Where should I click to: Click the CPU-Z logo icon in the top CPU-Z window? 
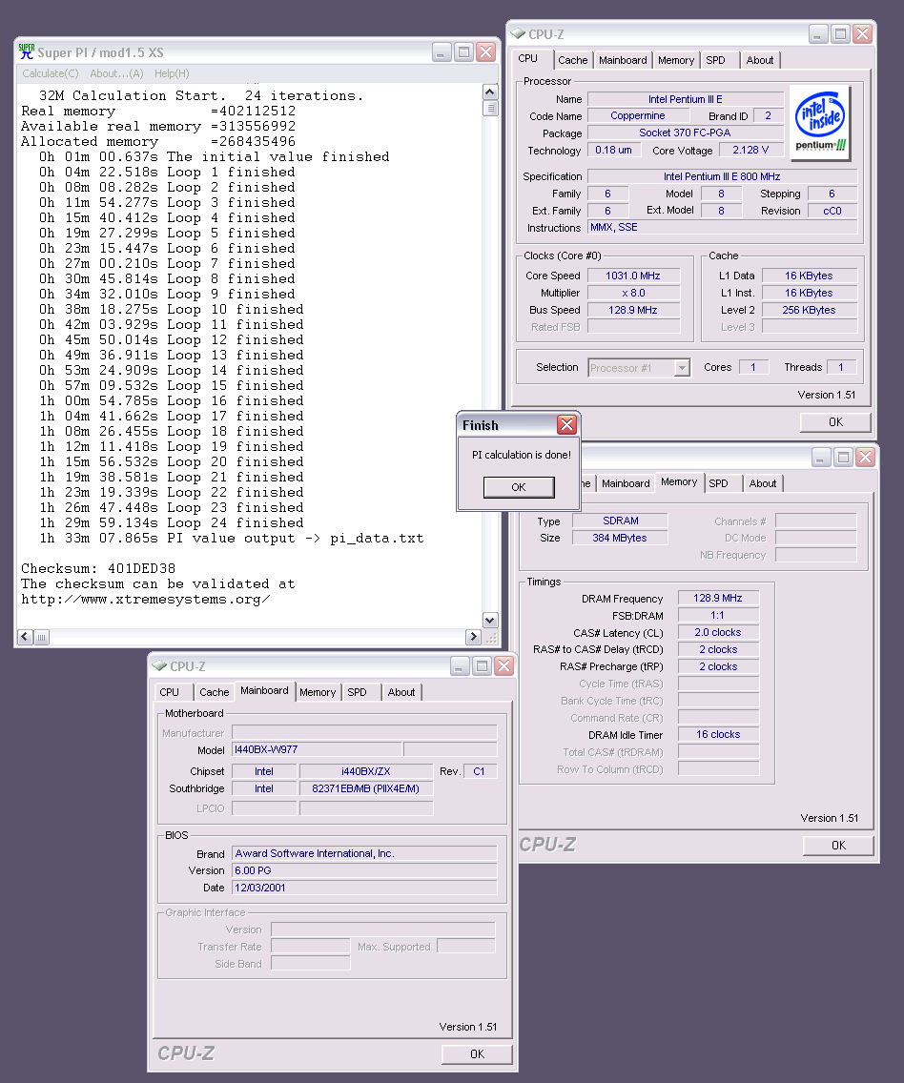coord(518,33)
